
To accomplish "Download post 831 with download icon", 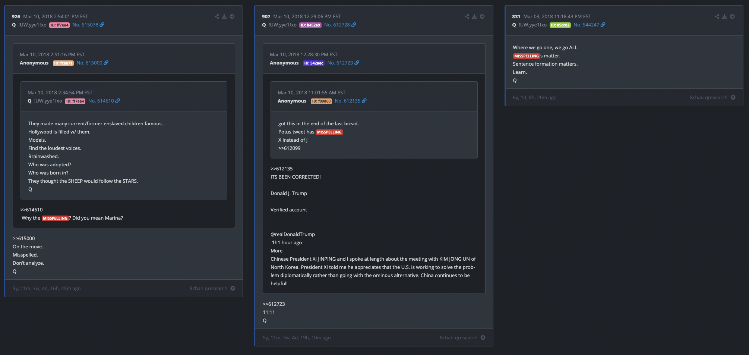I will 724,16.
